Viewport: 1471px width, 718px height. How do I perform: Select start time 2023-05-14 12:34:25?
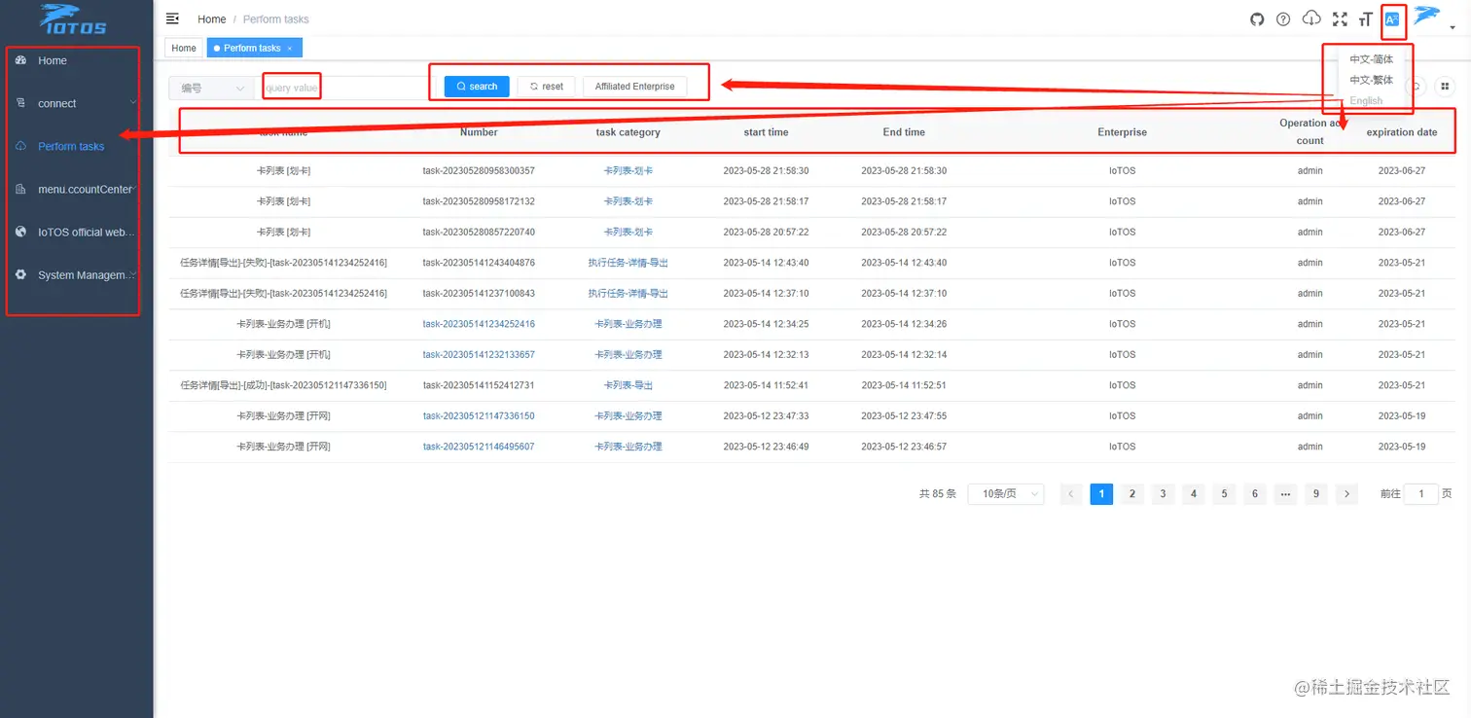pos(766,324)
